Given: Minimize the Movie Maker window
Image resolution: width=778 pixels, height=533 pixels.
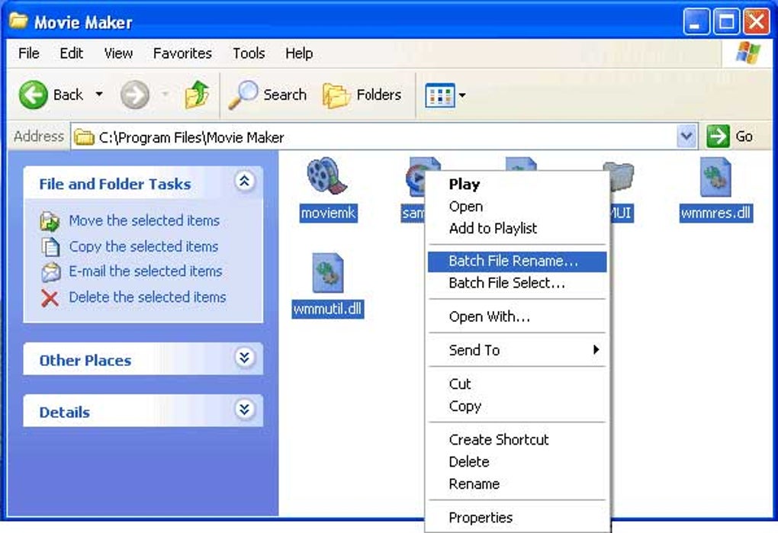Looking at the screenshot, I should [x=696, y=22].
